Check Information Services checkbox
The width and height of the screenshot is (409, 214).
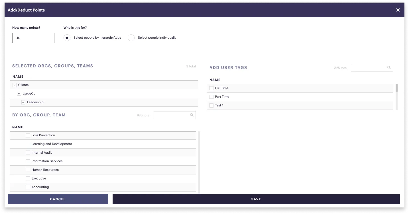coord(28,161)
